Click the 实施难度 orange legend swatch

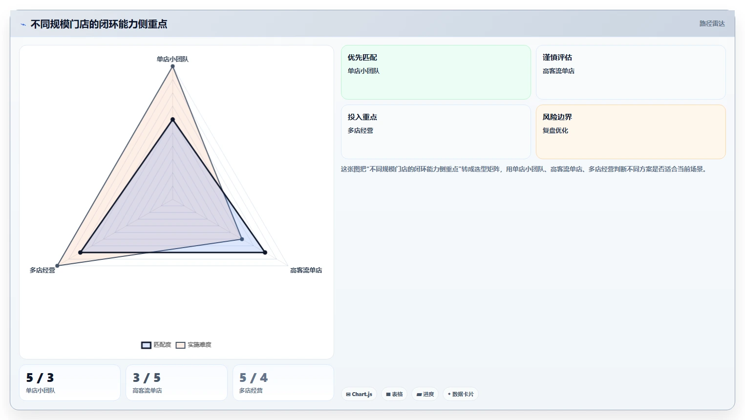[x=181, y=345]
